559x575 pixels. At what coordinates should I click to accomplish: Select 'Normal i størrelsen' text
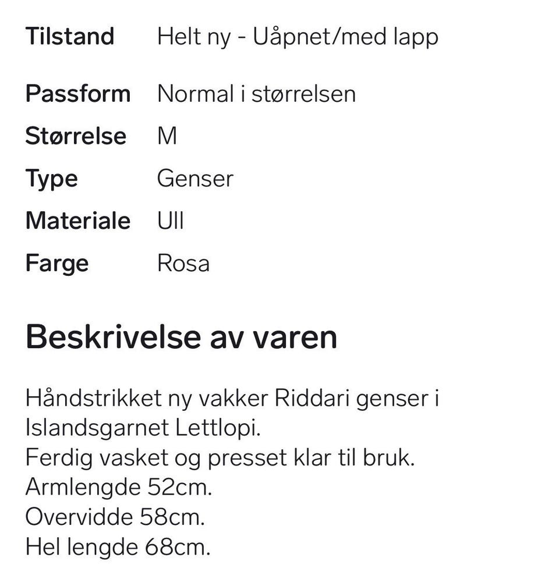pyautogui.click(x=256, y=94)
